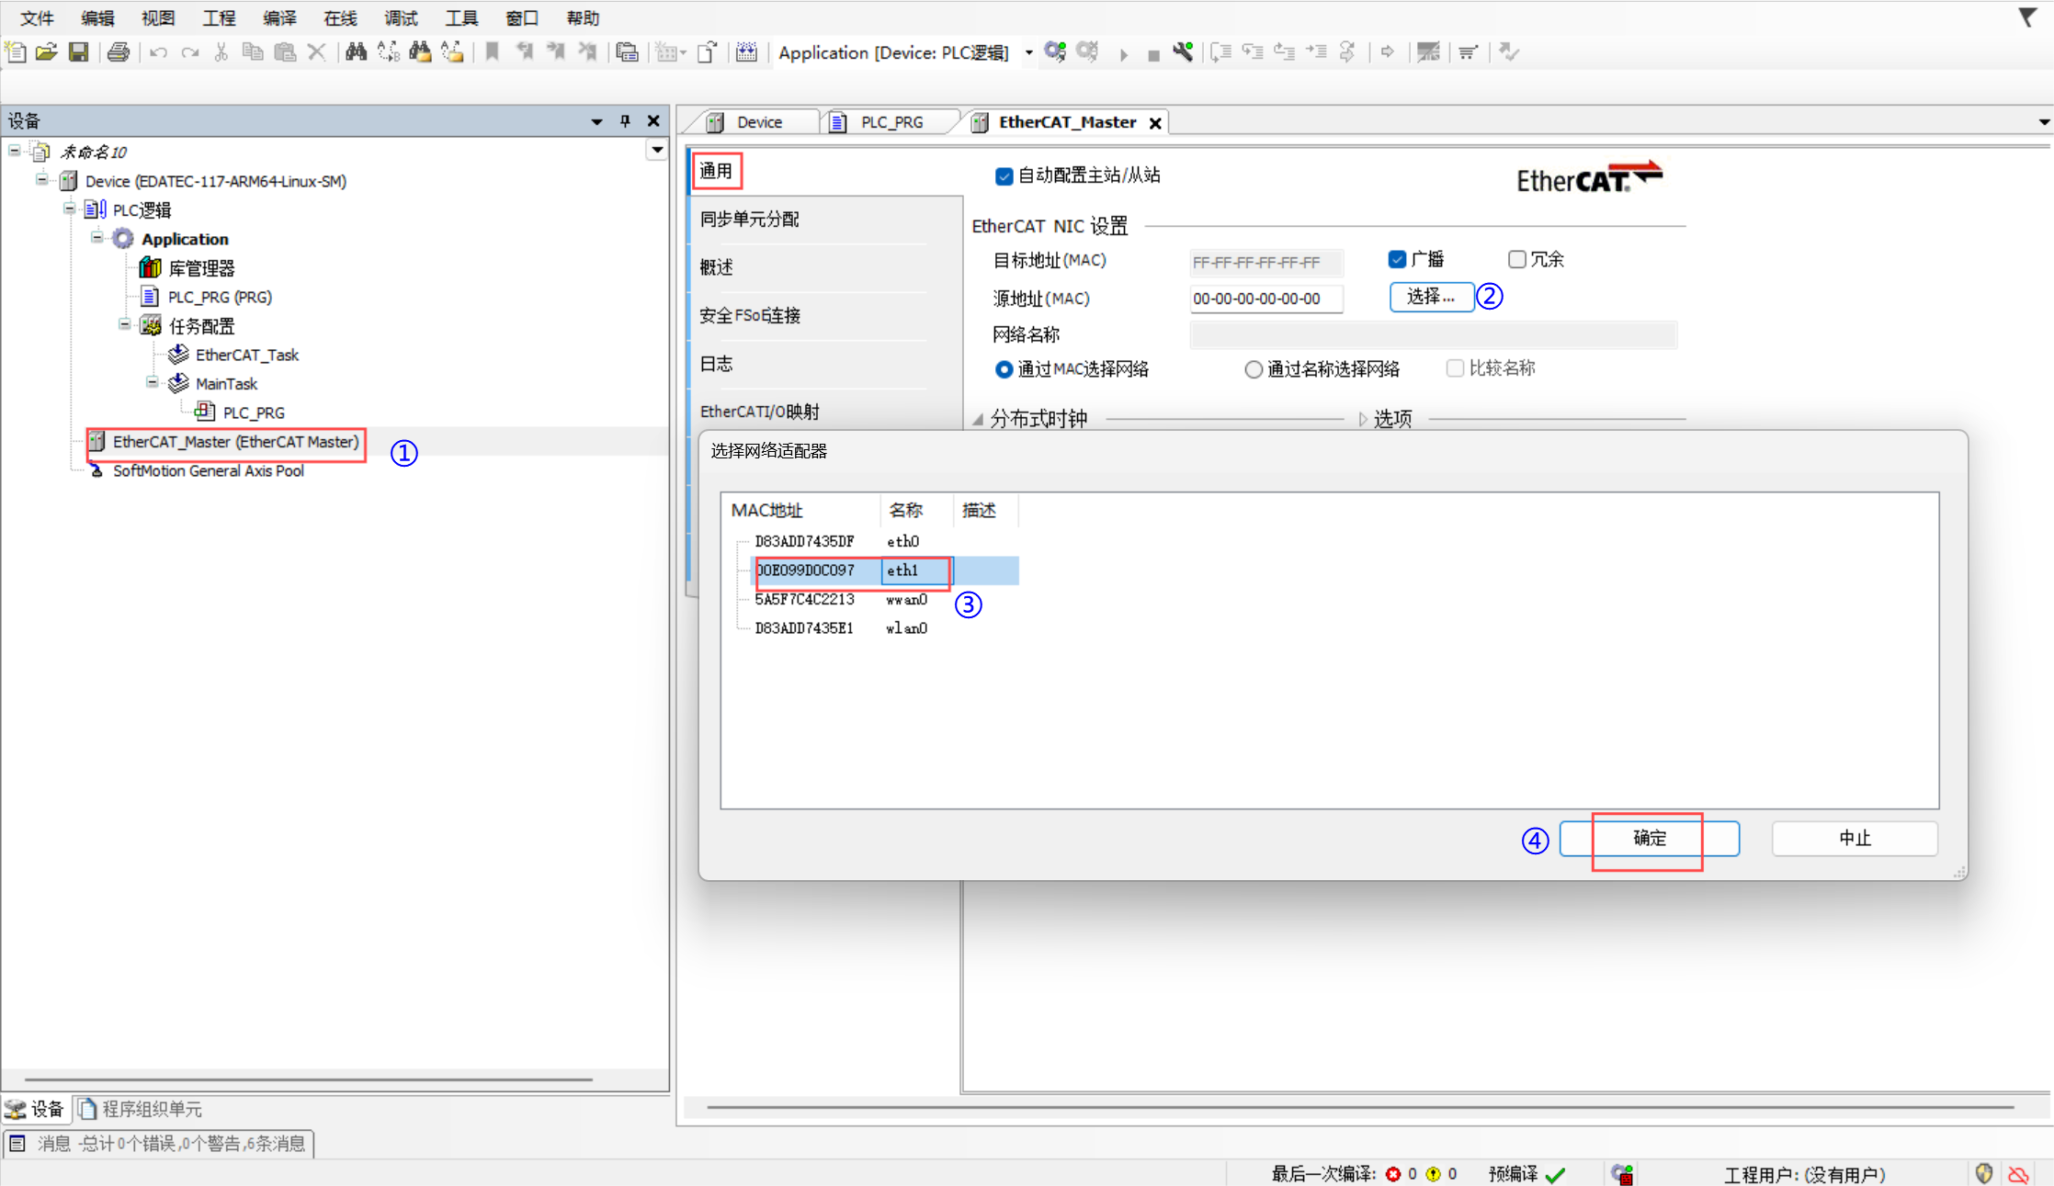Click the Open file folder icon
The width and height of the screenshot is (2054, 1186).
click(46, 52)
